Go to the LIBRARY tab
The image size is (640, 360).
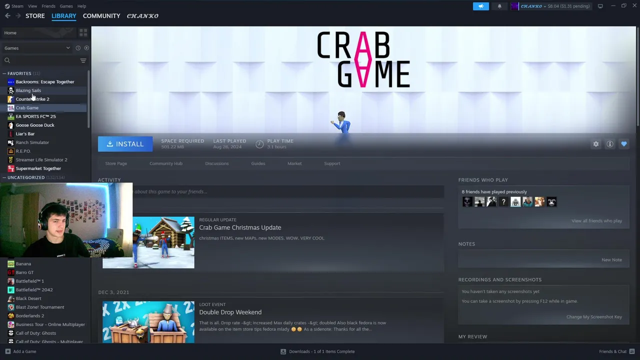tap(64, 16)
